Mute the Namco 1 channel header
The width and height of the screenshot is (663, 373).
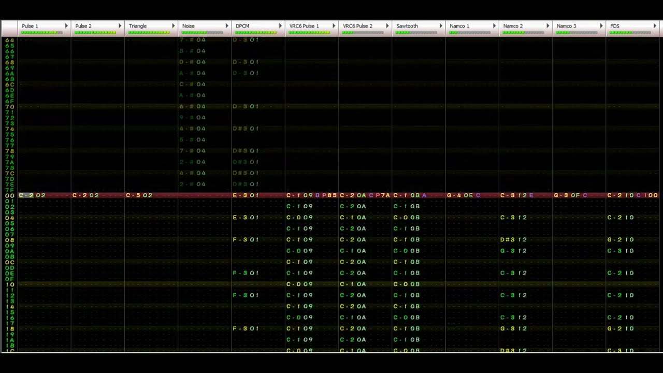tap(472, 28)
